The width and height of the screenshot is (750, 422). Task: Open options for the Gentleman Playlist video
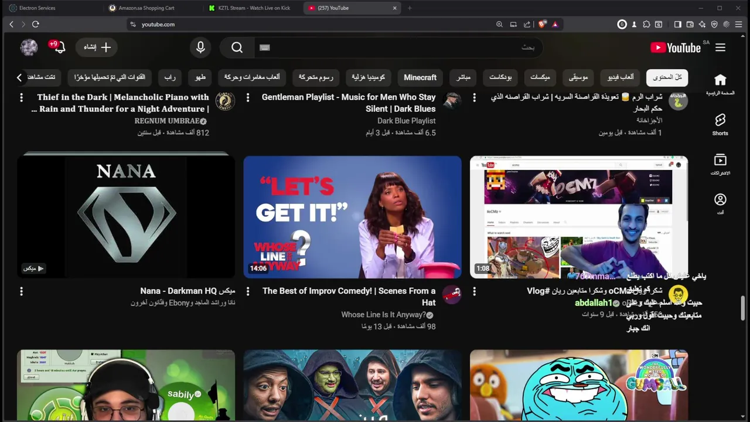pyautogui.click(x=248, y=97)
